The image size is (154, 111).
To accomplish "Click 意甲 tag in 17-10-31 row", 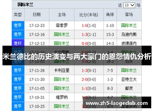I will click(18, 98).
